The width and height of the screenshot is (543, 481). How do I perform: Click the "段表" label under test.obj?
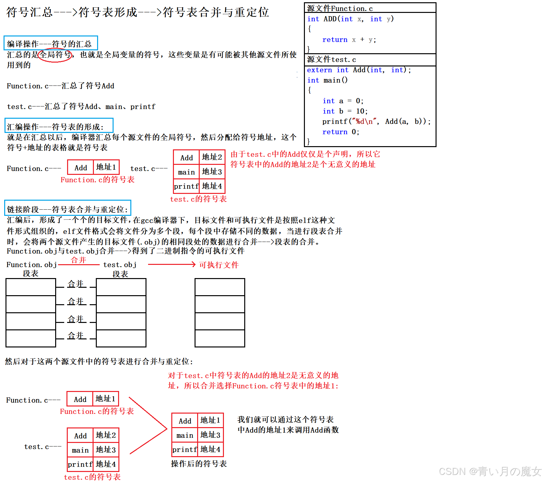point(120,274)
